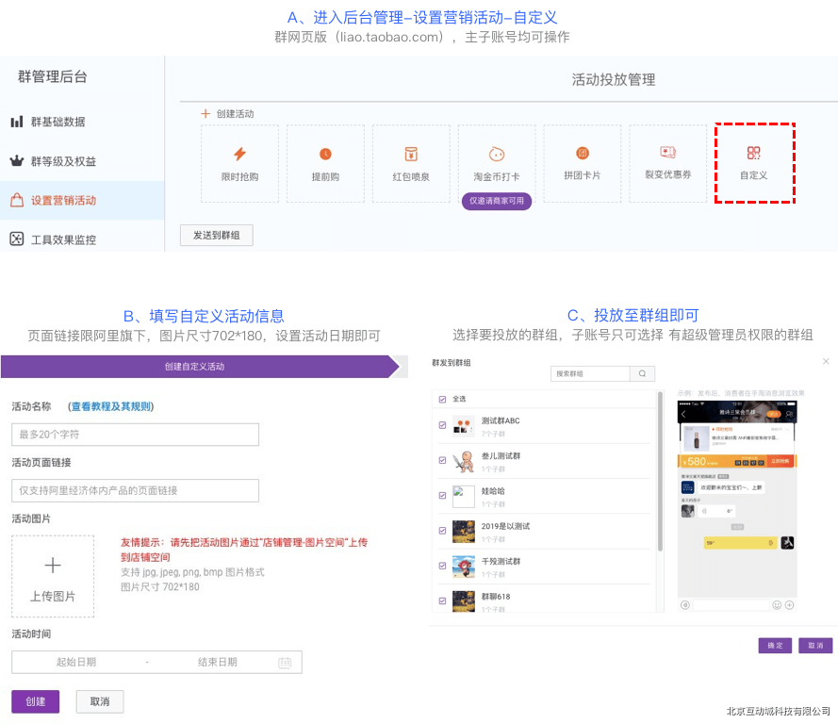Toggle the 千羧测试群 checkbox

coord(442,566)
